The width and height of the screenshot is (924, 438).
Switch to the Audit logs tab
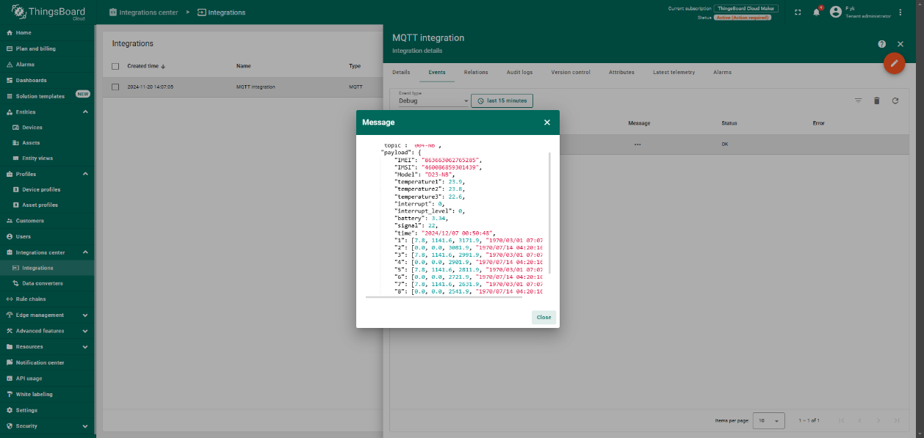(519, 73)
